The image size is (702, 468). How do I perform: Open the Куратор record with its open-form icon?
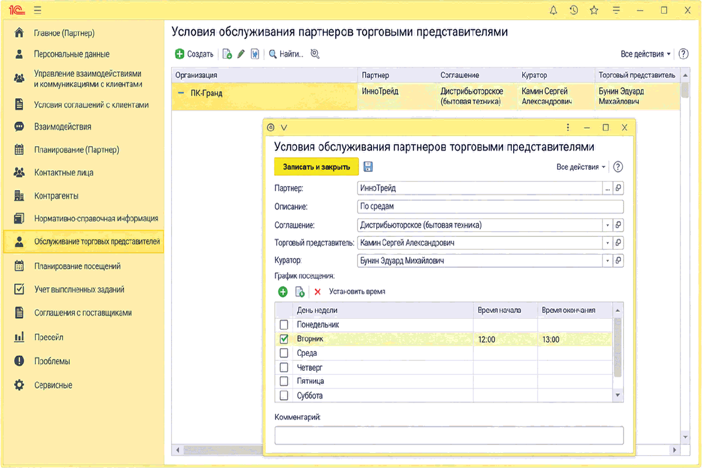[618, 261]
